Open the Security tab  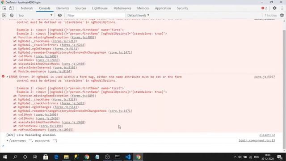182,8
